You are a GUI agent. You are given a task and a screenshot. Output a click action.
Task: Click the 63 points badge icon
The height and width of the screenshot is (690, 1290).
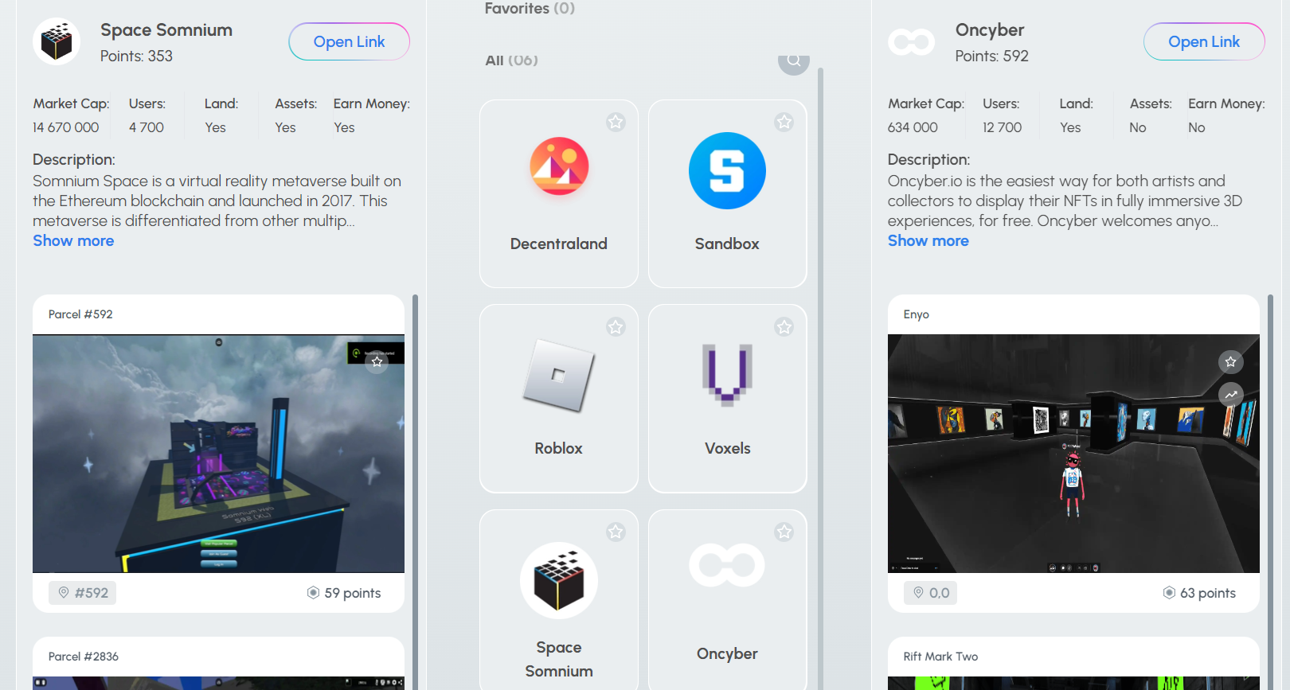pyautogui.click(x=1169, y=593)
